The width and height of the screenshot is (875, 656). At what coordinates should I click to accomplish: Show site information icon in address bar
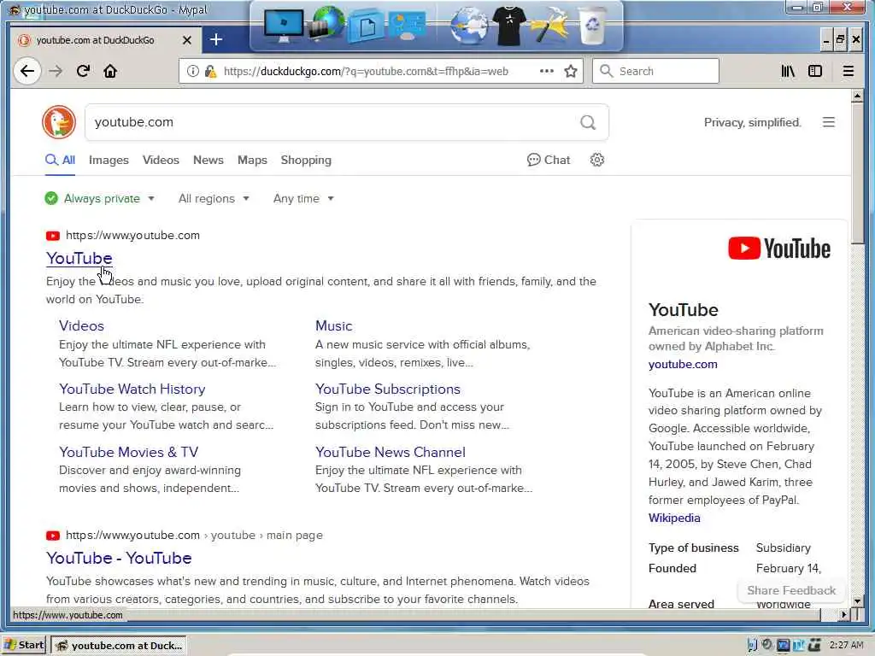click(x=192, y=71)
